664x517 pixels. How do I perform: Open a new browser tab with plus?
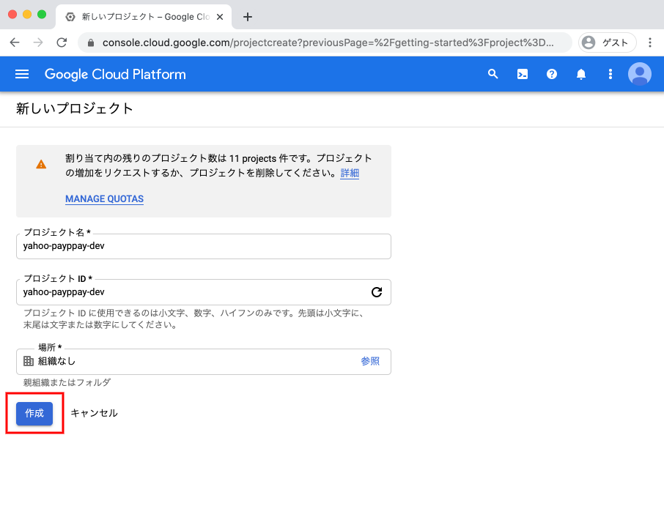pos(248,17)
